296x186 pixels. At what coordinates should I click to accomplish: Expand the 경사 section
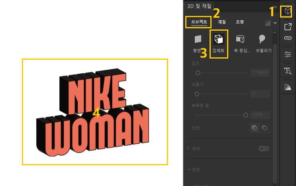188,149
